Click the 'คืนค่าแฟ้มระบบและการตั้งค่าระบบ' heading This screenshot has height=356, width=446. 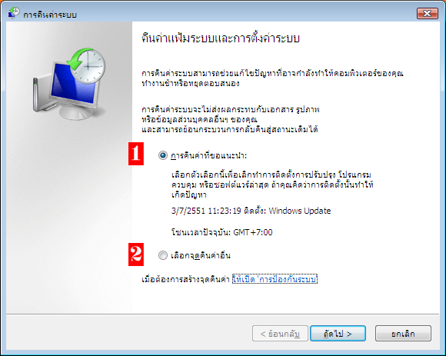point(221,38)
